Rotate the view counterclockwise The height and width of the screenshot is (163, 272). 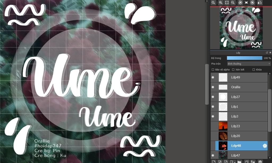click(240, 2)
